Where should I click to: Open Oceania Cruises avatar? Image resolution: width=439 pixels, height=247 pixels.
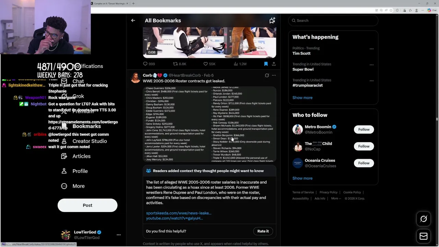(297, 163)
